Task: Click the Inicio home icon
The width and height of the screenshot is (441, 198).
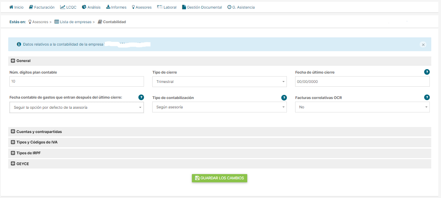Action: pos(11,7)
